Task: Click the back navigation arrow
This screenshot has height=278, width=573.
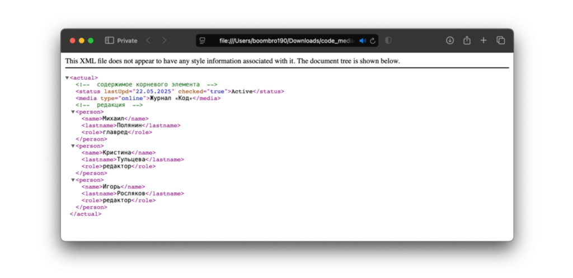Action: point(148,41)
